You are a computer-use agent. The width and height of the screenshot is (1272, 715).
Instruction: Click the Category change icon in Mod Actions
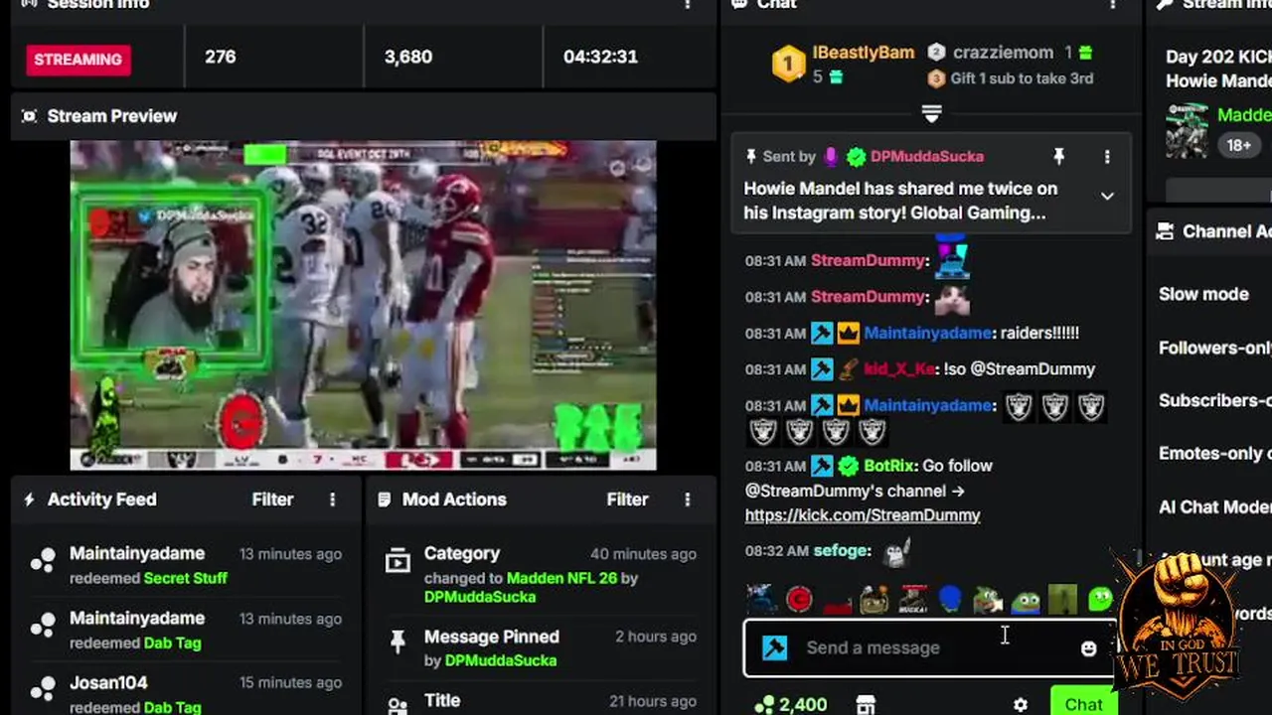pos(397,562)
